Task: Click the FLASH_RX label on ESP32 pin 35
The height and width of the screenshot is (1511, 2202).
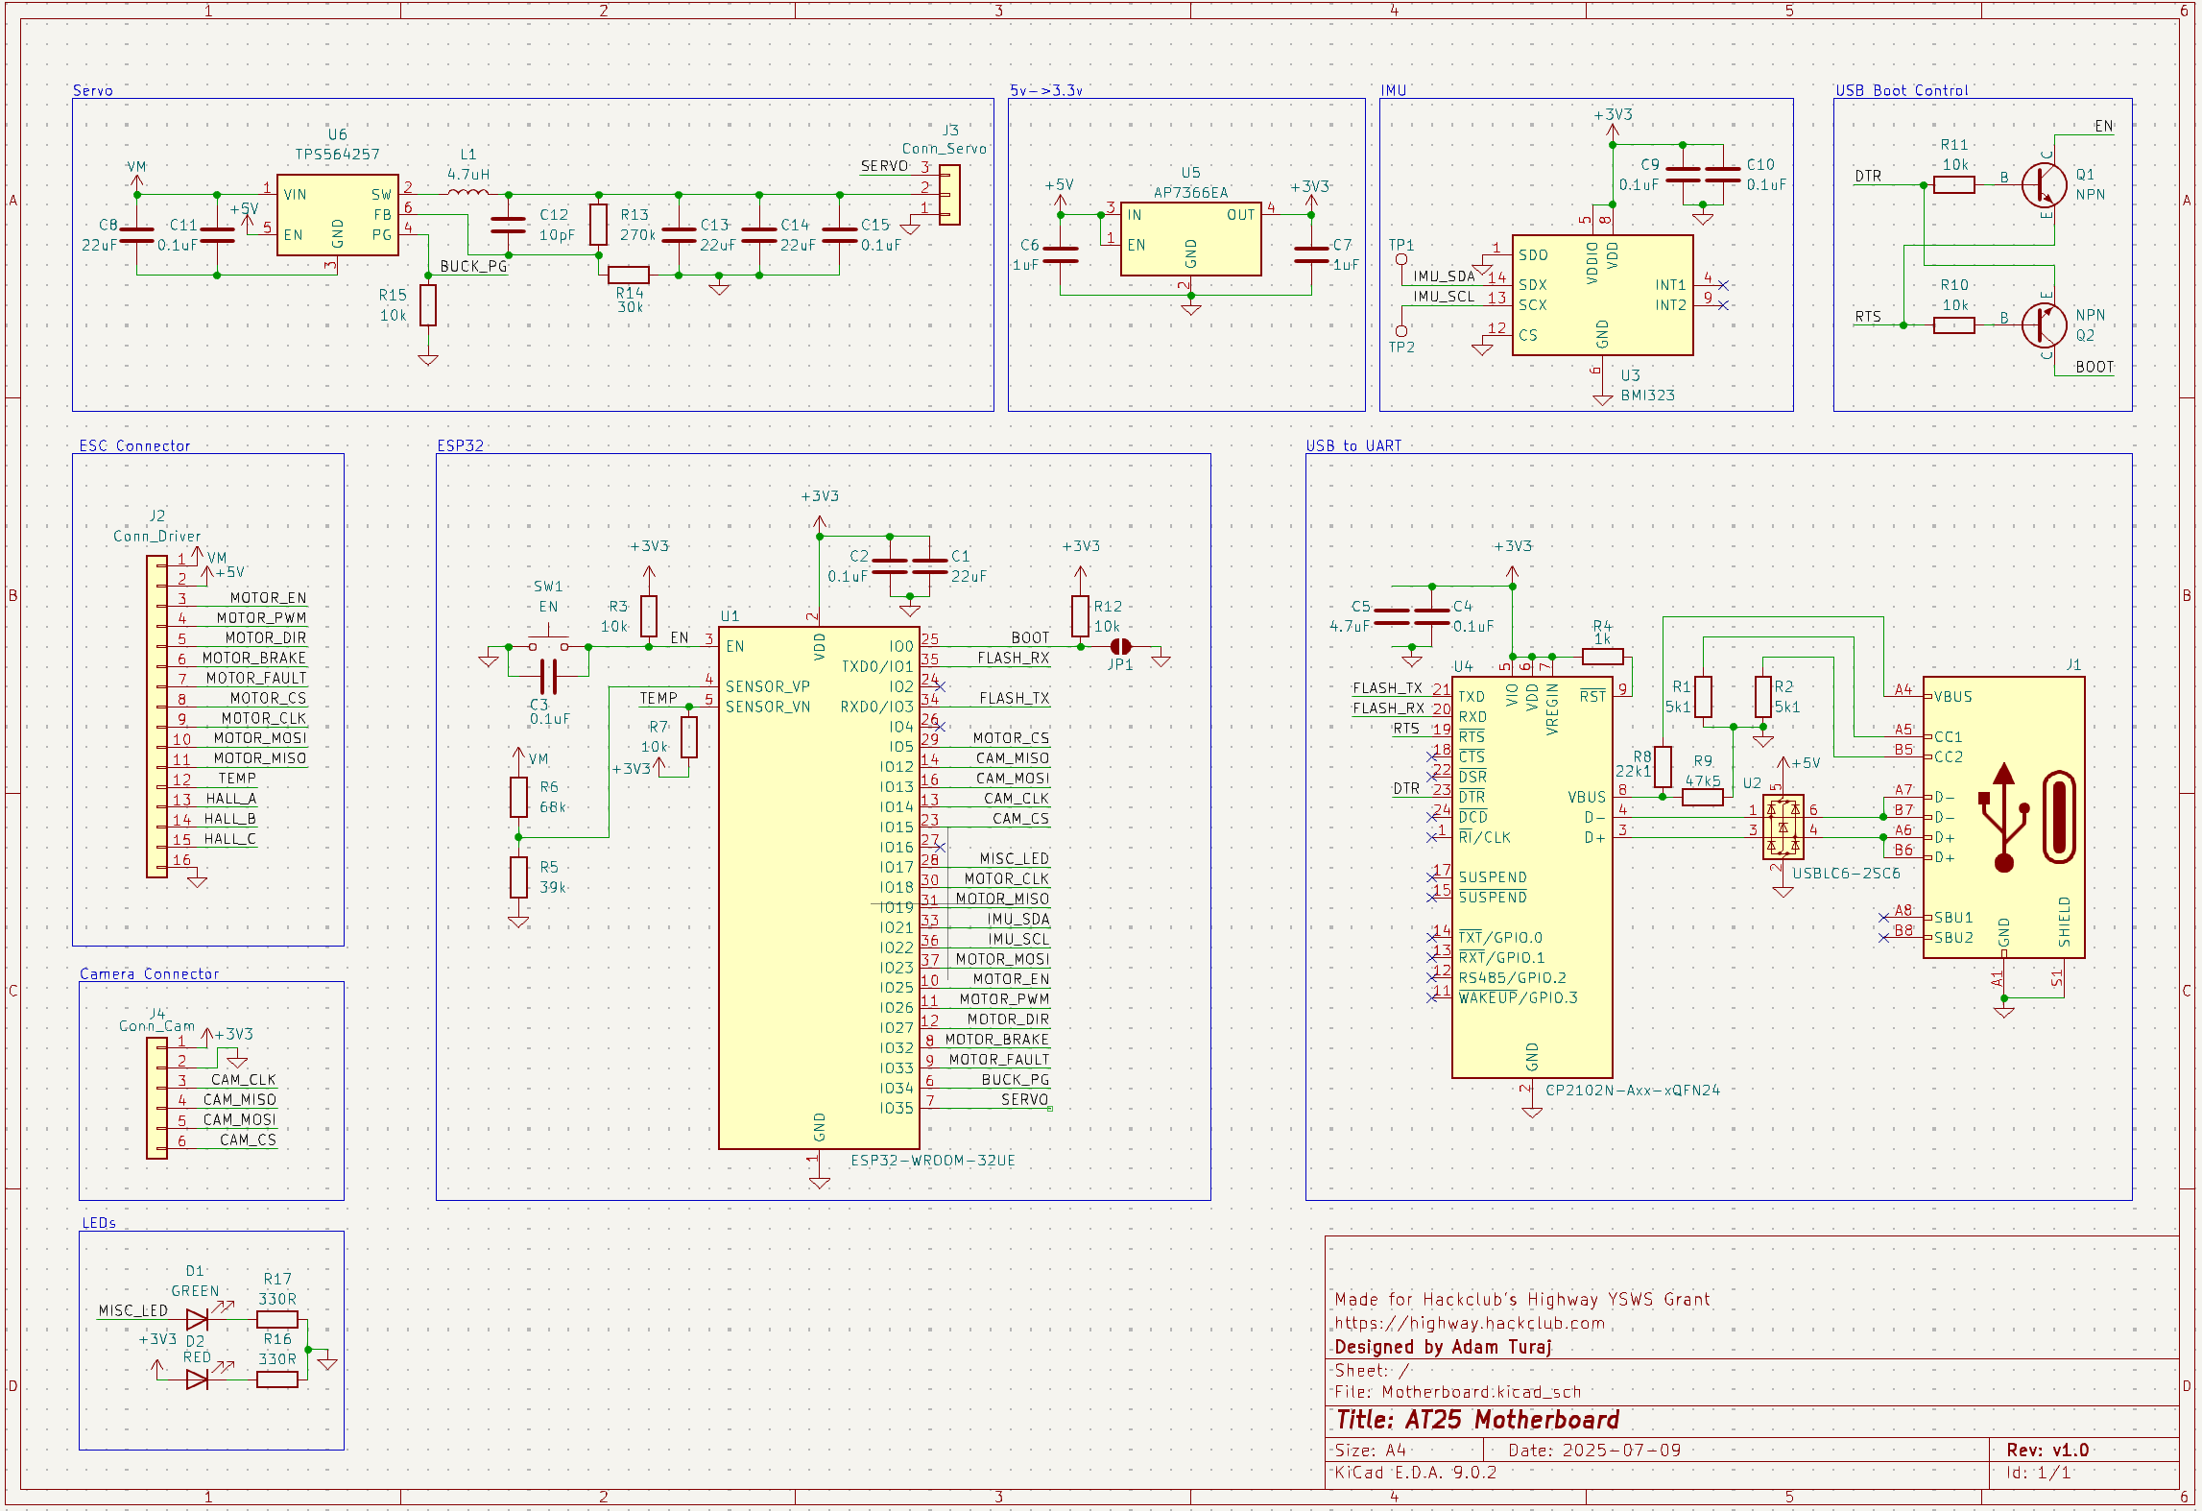Action: pyautogui.click(x=1014, y=658)
